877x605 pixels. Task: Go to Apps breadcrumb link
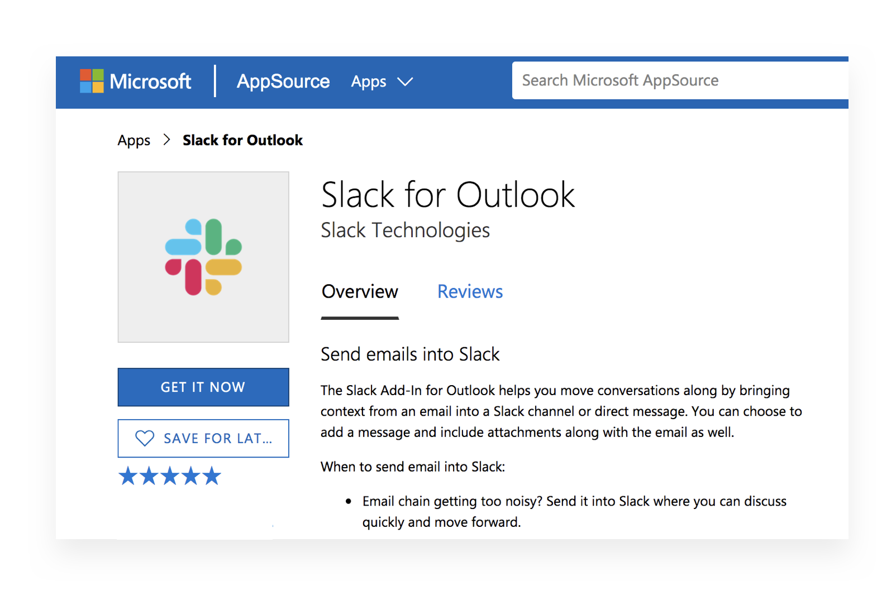[134, 140]
